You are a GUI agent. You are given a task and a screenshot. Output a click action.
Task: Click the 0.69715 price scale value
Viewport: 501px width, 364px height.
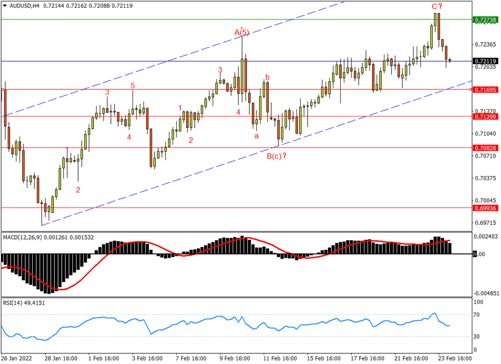pos(486,223)
